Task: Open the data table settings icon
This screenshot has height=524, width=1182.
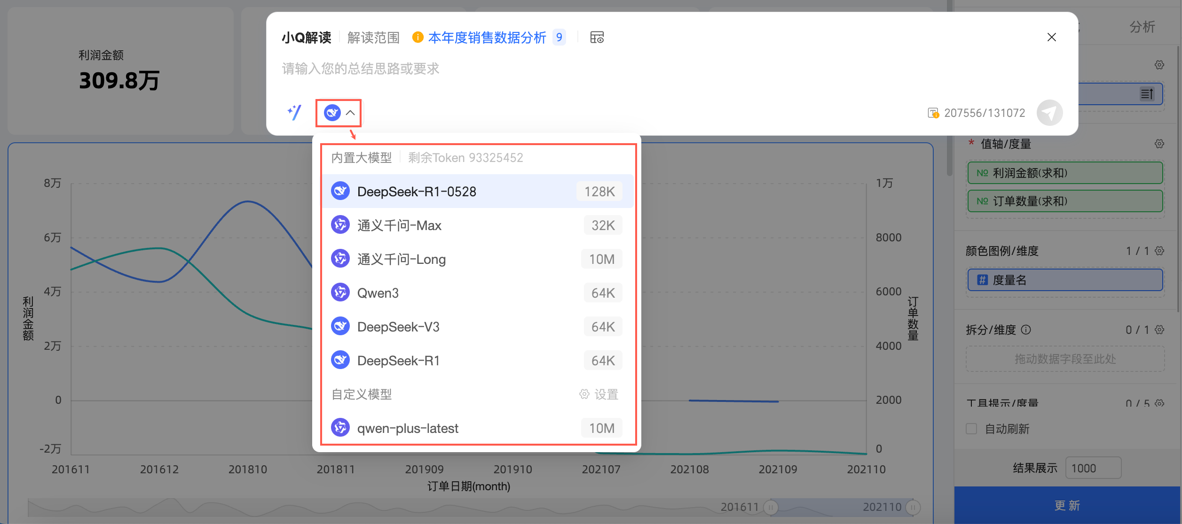Action: click(x=597, y=38)
